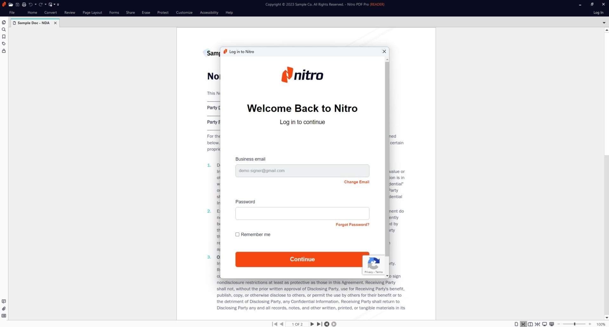The height and width of the screenshot is (327, 609).
Task: Click the orange Continue button
Action: pos(302,259)
